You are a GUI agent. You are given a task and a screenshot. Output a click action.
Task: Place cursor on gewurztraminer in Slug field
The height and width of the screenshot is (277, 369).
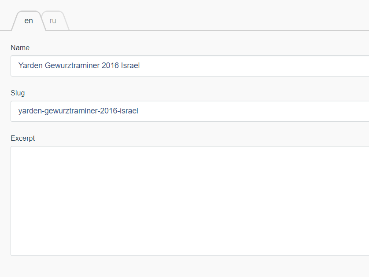tap(71, 111)
